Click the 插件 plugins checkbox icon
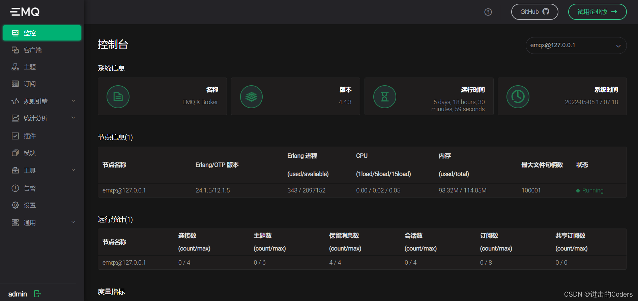This screenshot has height=301, width=638. pyautogui.click(x=15, y=136)
